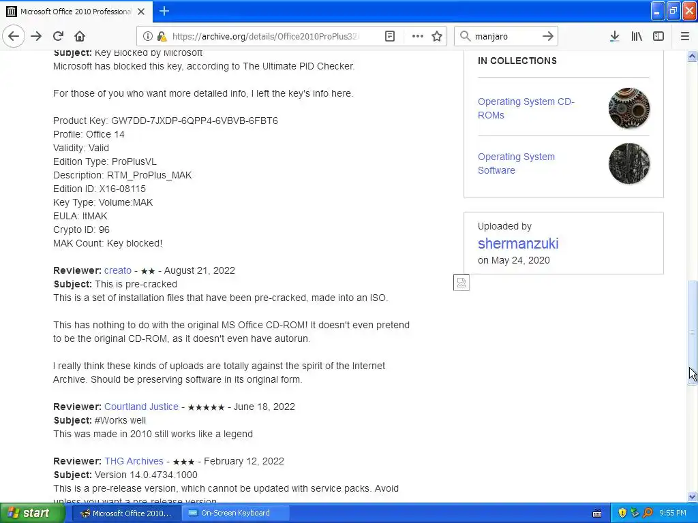Open the browser home page
Image resolution: width=698 pixels, height=523 pixels.
[80, 36]
